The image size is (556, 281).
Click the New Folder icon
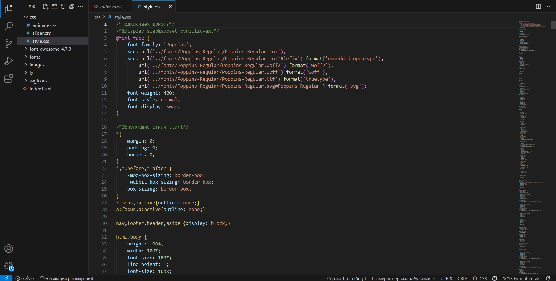(54, 7)
